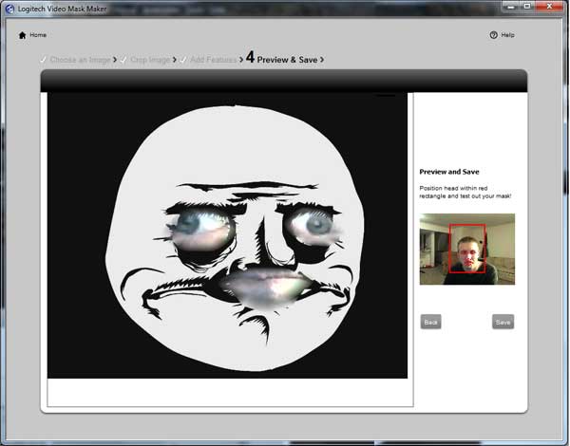This screenshot has width=570, height=446.
Task: Click the arrow after 'Preview & Save'
Action: pyautogui.click(x=322, y=60)
